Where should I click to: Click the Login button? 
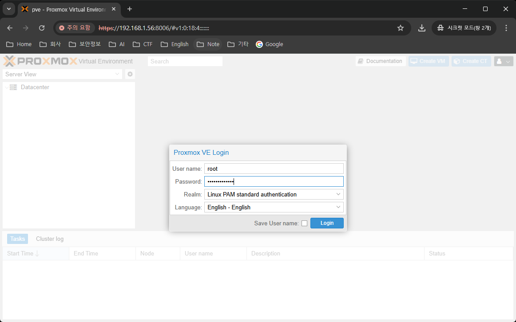click(327, 223)
